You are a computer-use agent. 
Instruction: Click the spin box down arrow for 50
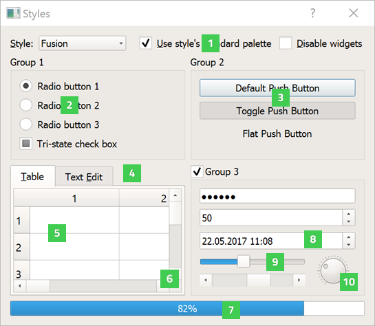tap(349, 221)
